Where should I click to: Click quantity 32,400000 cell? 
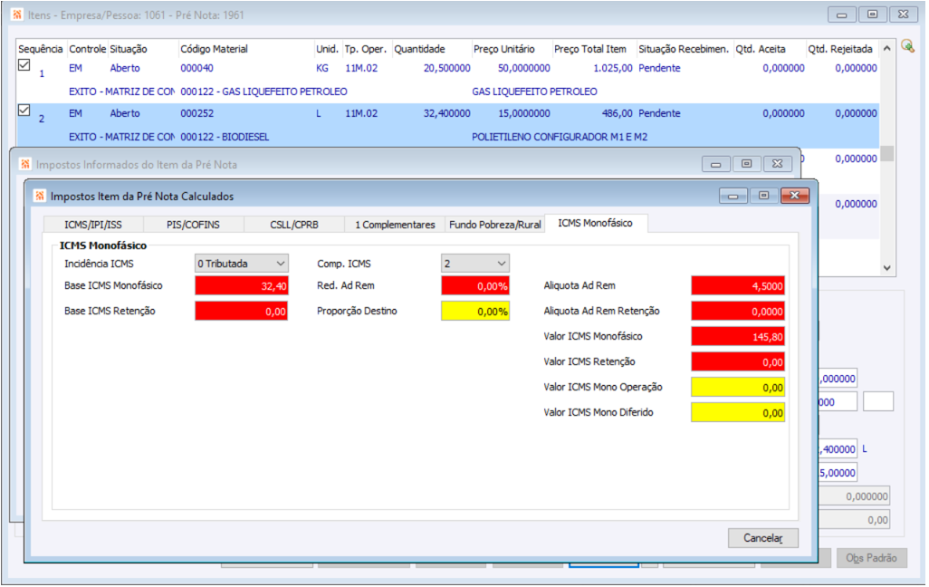446,113
